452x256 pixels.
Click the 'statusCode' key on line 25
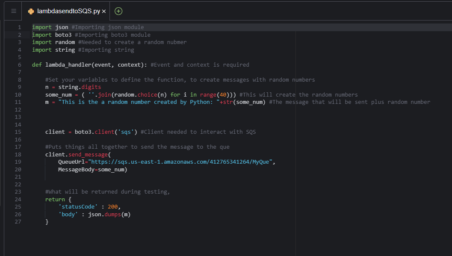tap(78, 206)
